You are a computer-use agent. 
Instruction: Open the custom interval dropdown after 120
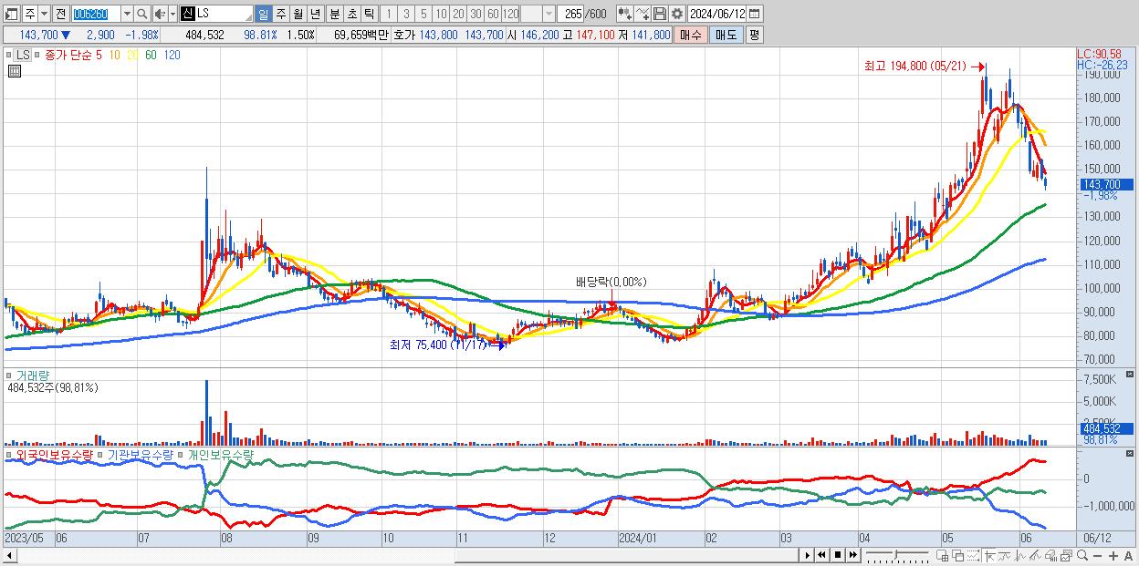[x=549, y=14]
